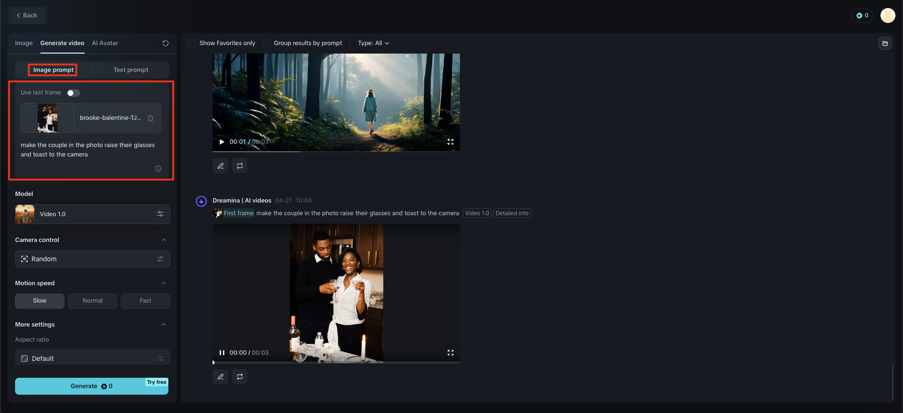Image resolution: width=903 pixels, height=413 pixels.
Task: Click the edit pencil under couple video
Action: 220,376
